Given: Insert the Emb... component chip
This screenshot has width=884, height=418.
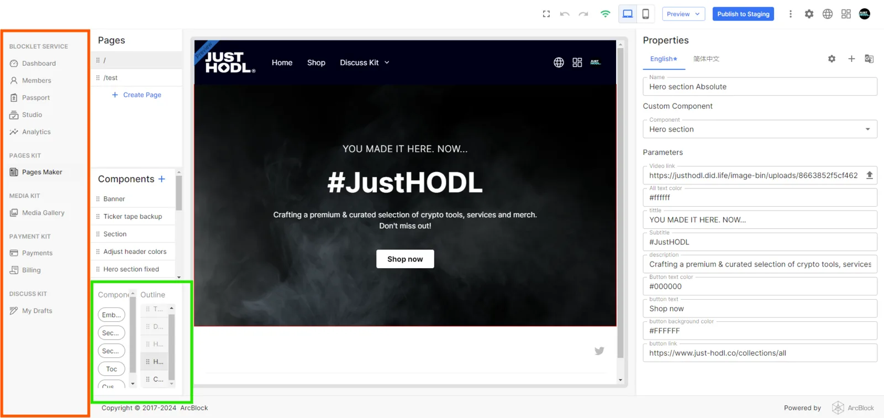Looking at the screenshot, I should click(x=112, y=315).
